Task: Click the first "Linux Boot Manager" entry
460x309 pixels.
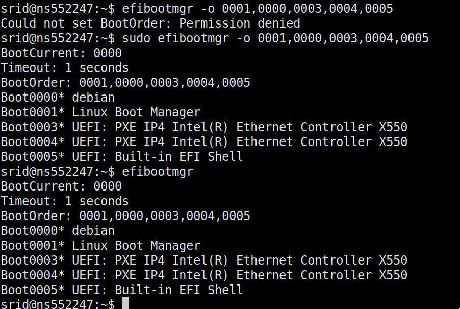Action: coord(136,112)
